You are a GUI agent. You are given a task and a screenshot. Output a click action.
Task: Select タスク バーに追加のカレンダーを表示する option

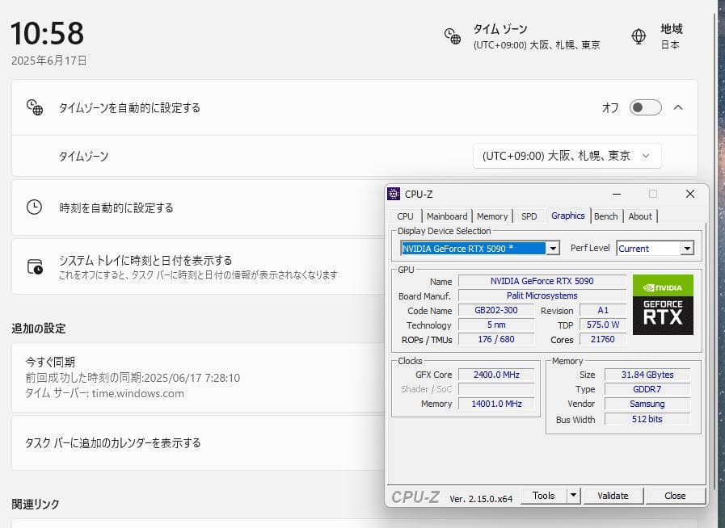point(120,443)
